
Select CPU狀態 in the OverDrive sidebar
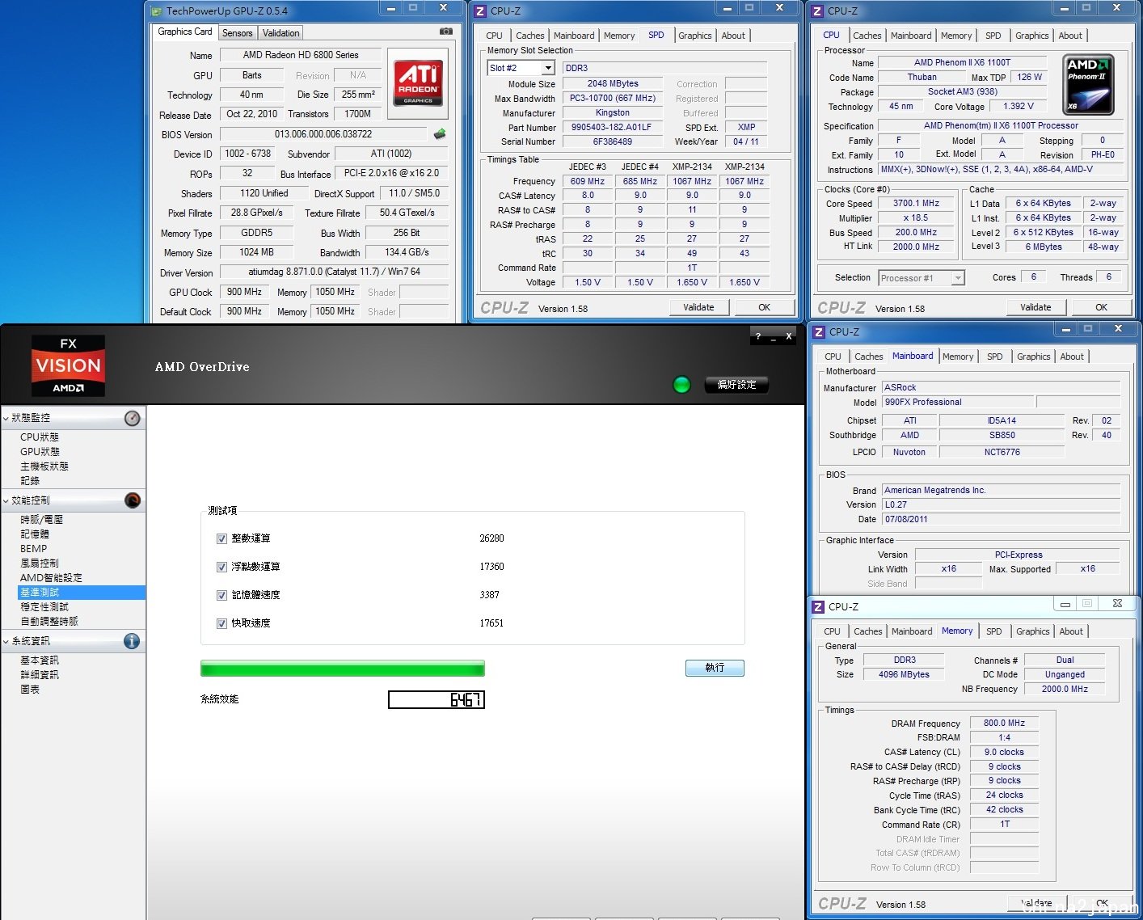click(x=40, y=437)
